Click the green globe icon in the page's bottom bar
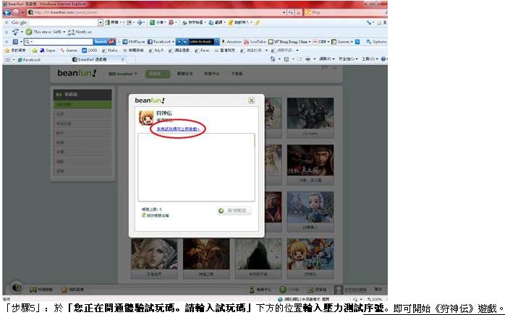 (x=283, y=290)
